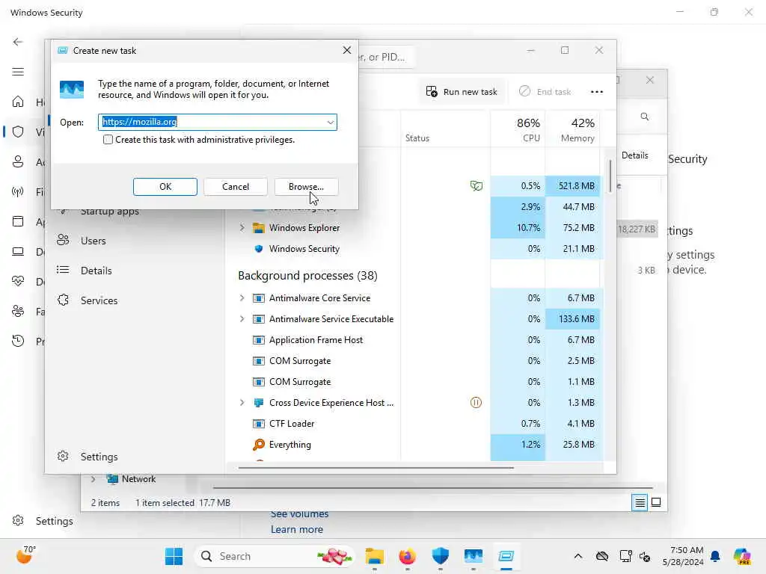Click the Task Manager vertical scrollbar

click(610, 176)
